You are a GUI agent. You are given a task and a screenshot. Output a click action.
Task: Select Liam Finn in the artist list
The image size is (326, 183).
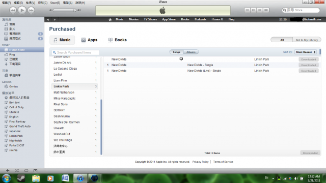(74, 80)
